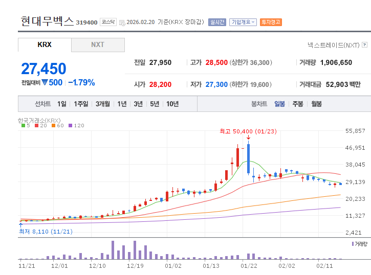Image resolution: width=371 pixels, height=275 pixels.
Task: Click the 저가 value 27,300
Action: point(216,84)
